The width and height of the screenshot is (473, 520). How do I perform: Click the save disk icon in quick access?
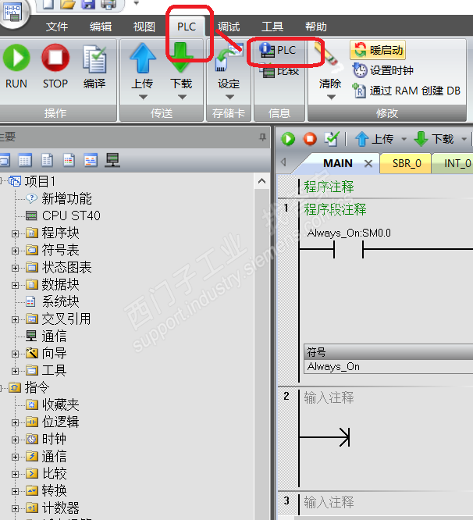(89, 5)
